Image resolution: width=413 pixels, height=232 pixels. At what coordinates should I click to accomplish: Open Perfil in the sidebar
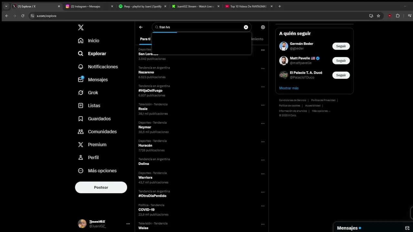(x=88, y=158)
